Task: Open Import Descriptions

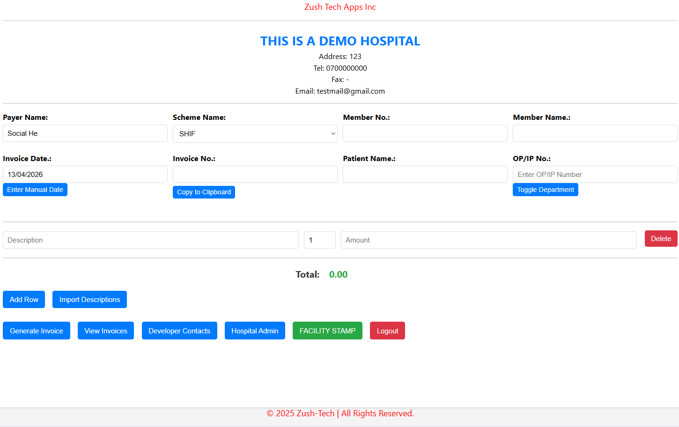Action: coord(89,300)
